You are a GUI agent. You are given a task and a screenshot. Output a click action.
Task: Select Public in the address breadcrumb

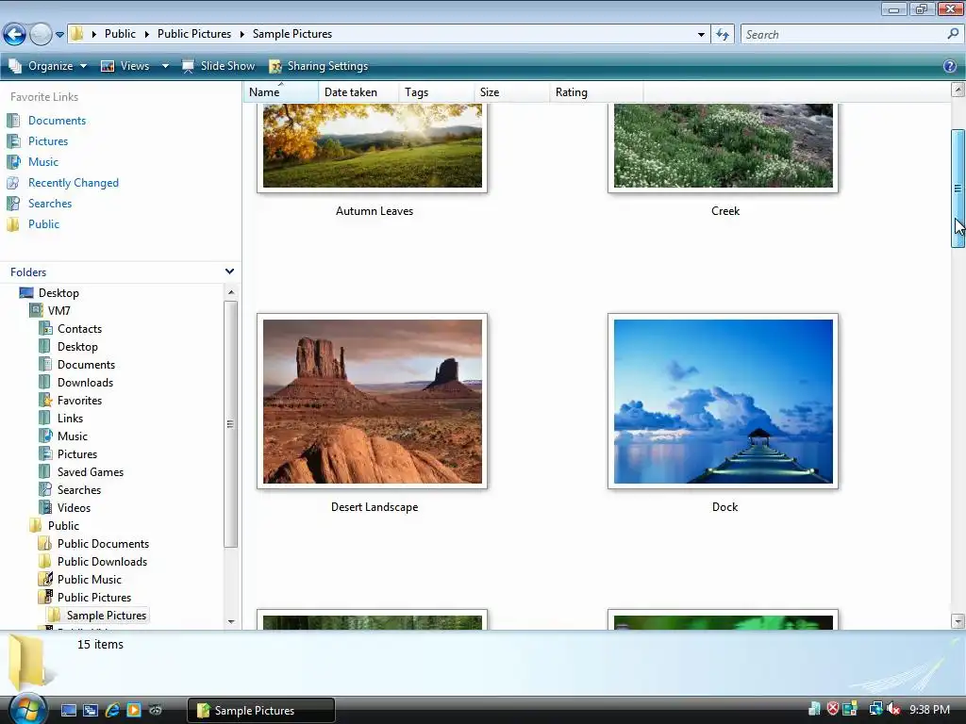tap(120, 34)
